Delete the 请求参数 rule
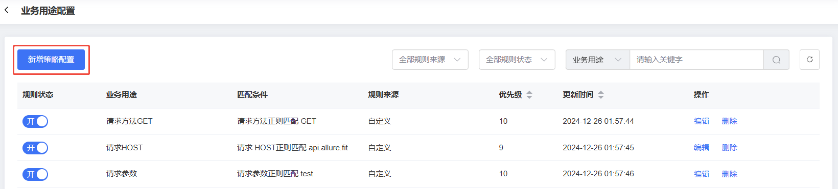The image size is (838, 189). [x=730, y=174]
